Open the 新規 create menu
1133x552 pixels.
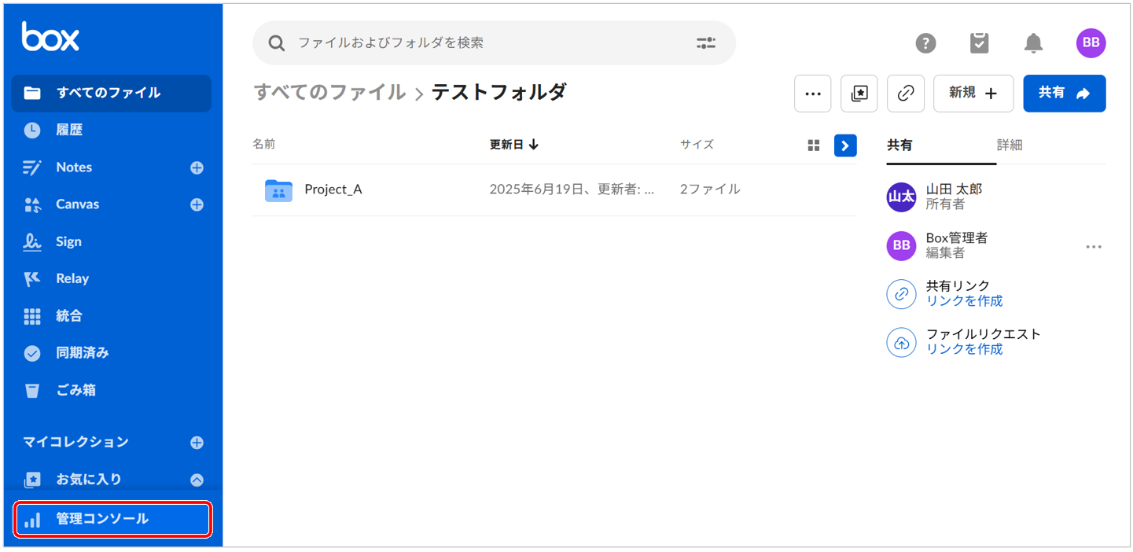click(x=973, y=94)
